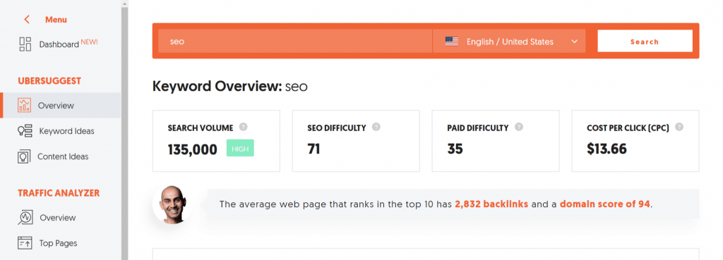Click the Cost Per Click help icon
Screen dimensions: 723x260
(679, 127)
